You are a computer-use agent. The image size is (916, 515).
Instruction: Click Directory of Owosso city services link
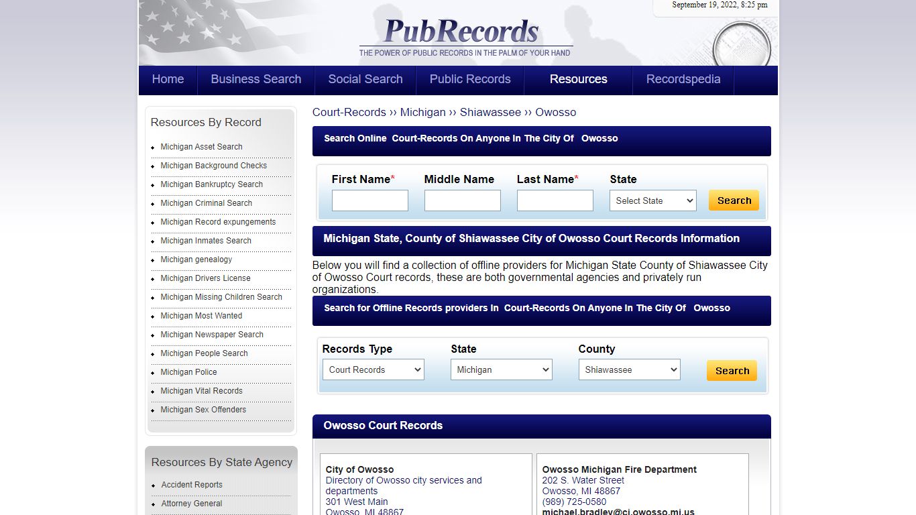[x=404, y=485]
